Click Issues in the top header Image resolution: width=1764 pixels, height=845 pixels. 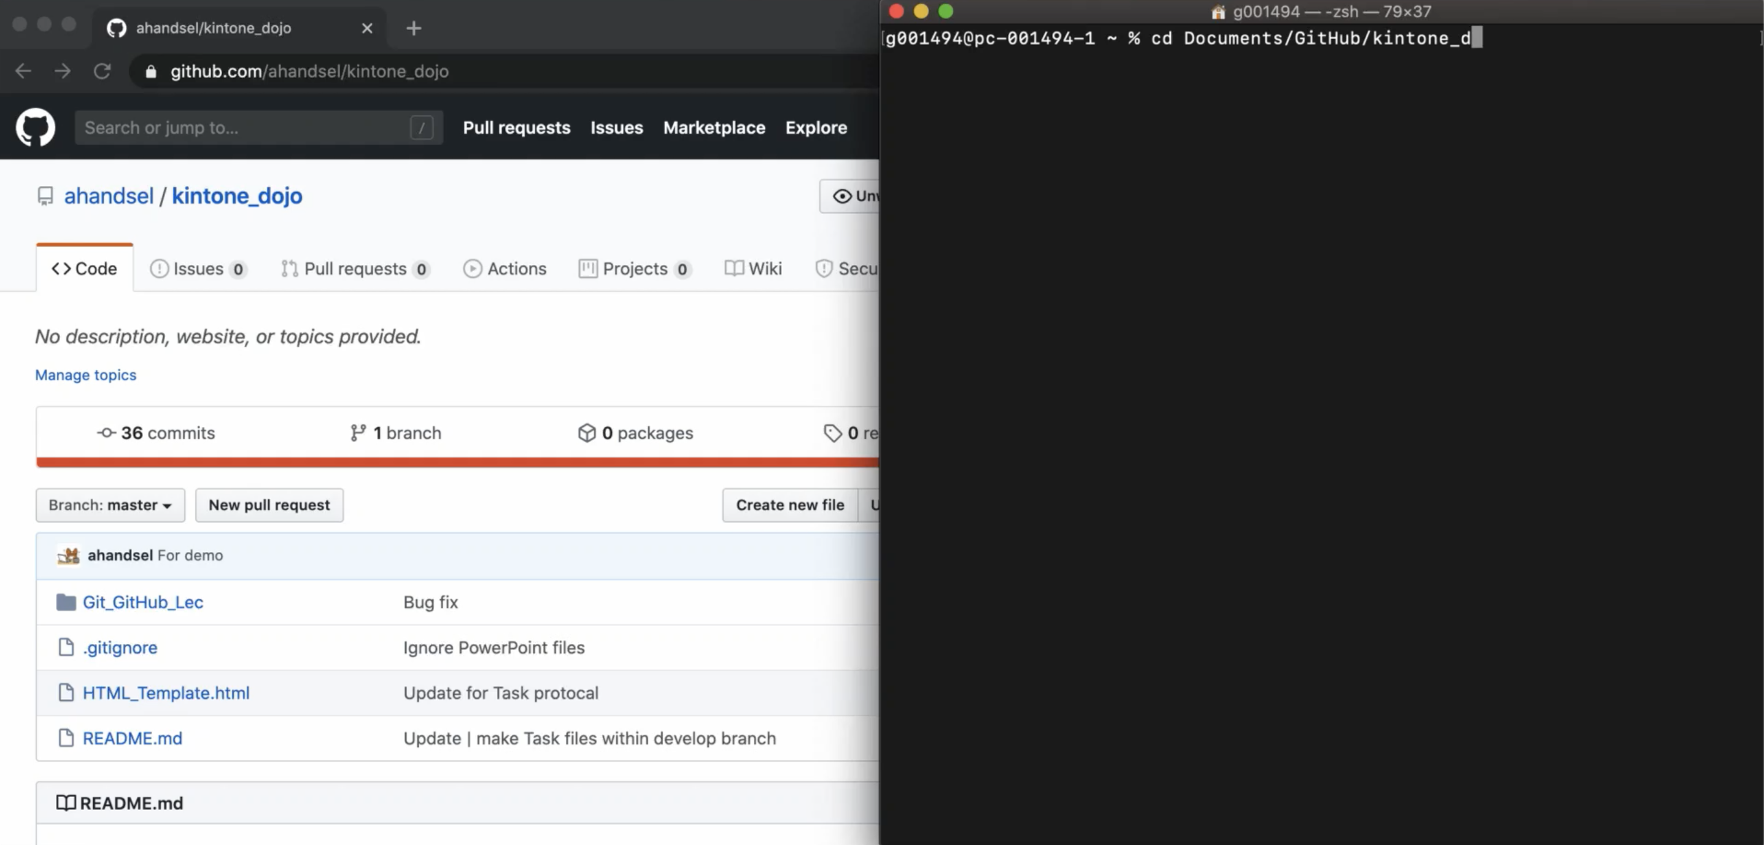pos(616,128)
